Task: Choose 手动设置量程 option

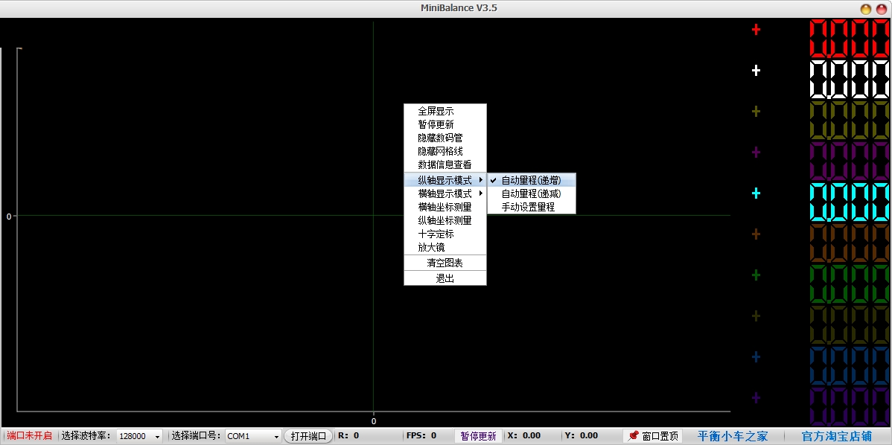Action: pyautogui.click(x=532, y=208)
